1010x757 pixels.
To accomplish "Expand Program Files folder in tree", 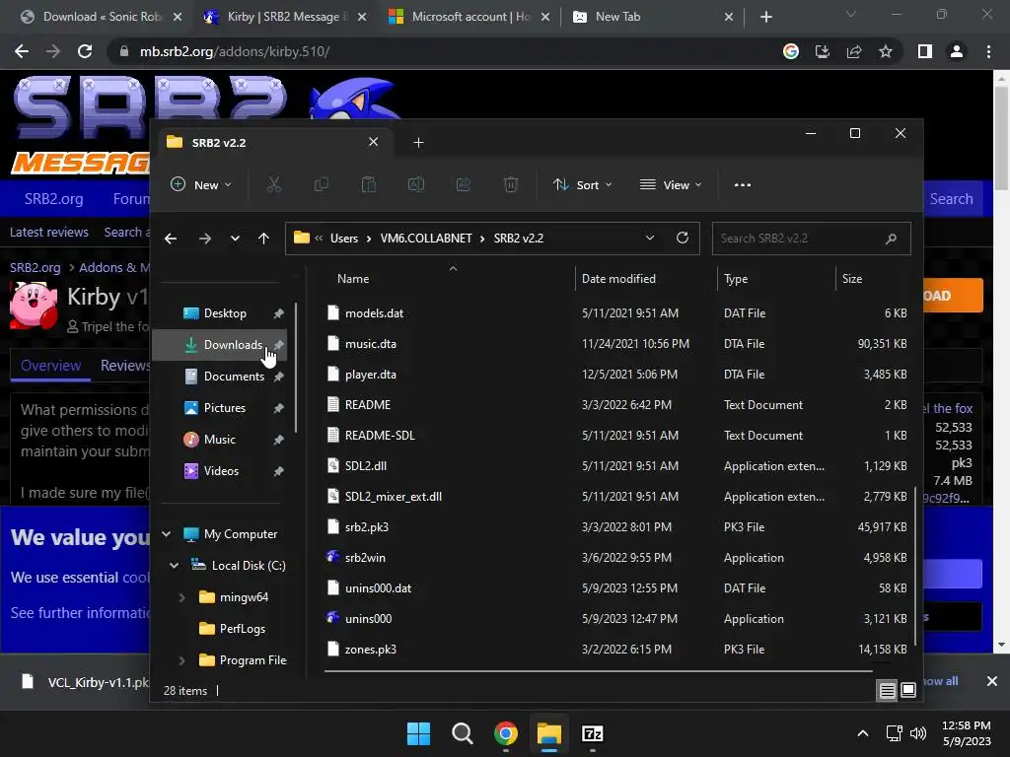I will pos(181,659).
